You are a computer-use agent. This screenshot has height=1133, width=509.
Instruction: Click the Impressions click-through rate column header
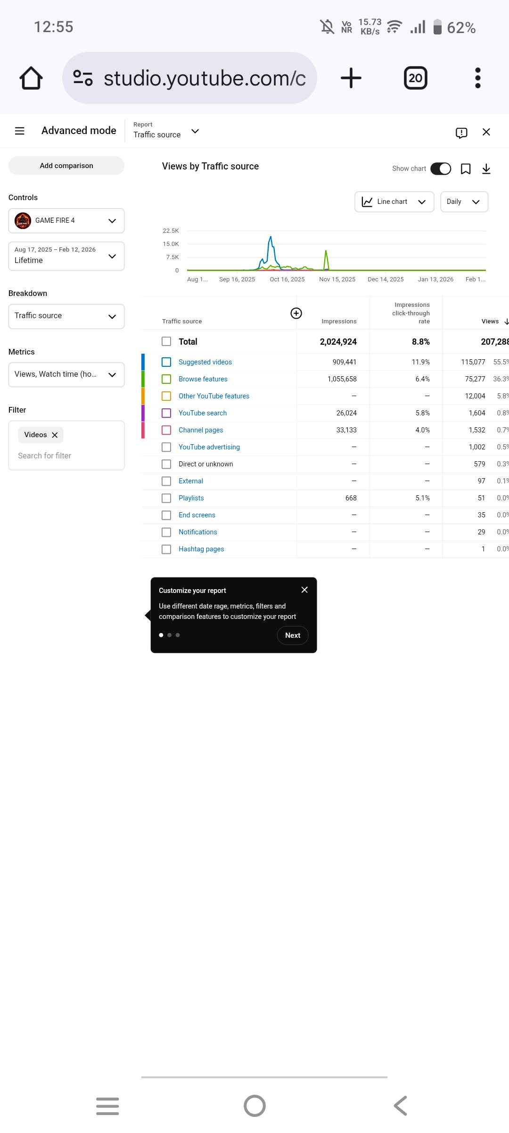411,313
